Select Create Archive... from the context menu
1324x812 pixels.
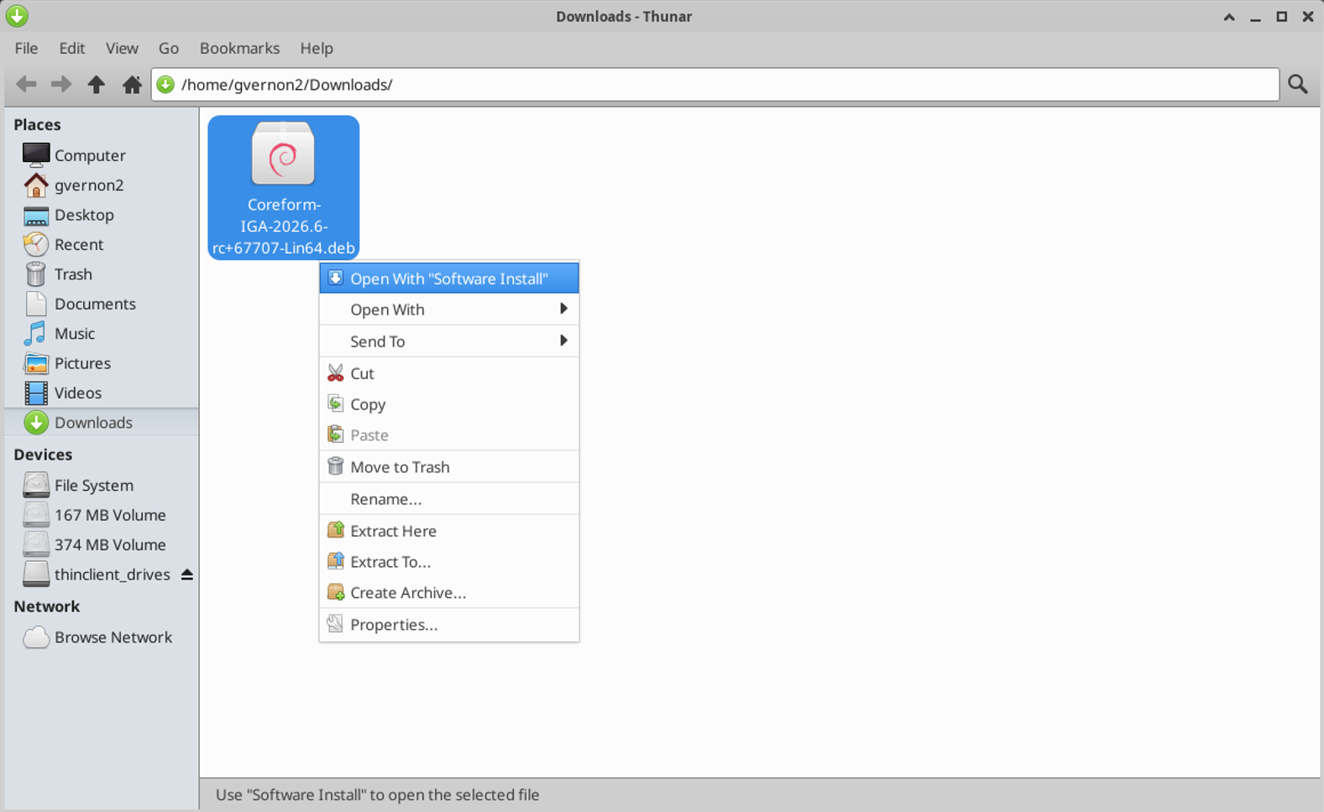coord(449,593)
